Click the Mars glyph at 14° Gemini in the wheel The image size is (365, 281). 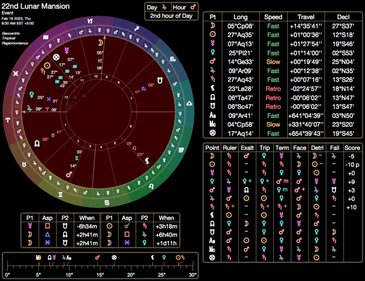(68, 174)
